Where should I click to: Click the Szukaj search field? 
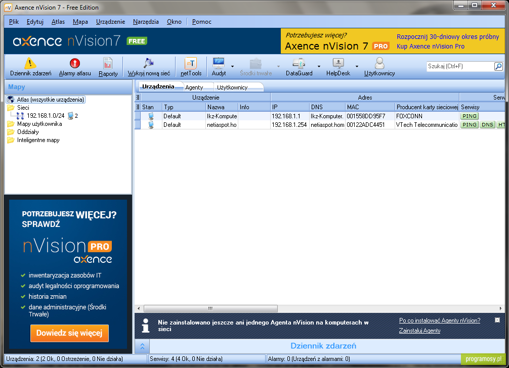tap(459, 66)
